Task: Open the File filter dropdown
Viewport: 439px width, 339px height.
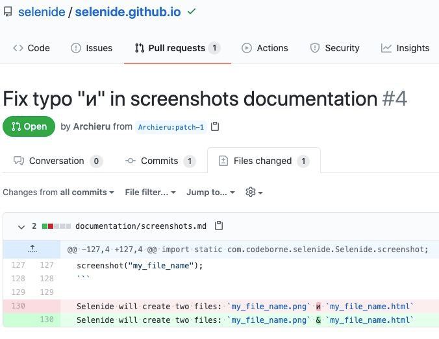Action: [x=151, y=193]
